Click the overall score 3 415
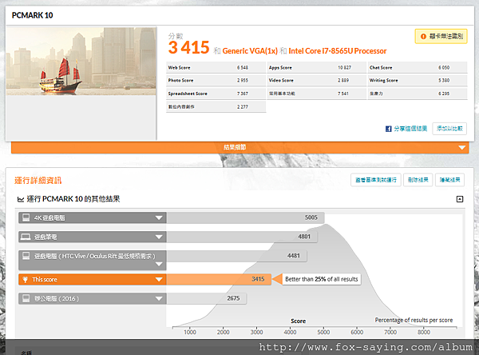The image size is (479, 355). [188, 48]
